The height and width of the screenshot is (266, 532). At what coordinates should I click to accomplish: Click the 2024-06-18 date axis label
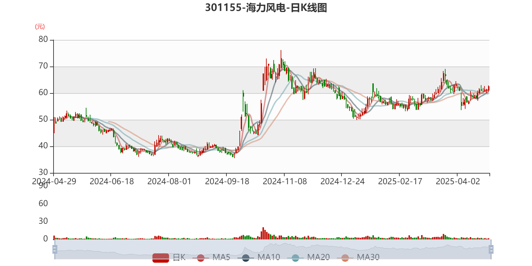click(111, 182)
